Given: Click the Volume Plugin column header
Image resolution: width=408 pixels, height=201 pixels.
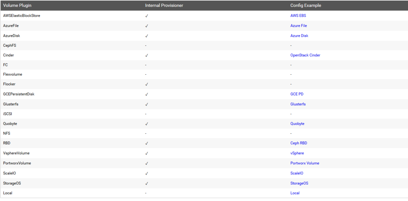Looking at the screenshot, I should [17, 5].
